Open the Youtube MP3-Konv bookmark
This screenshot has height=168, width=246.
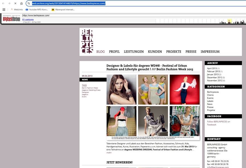pos(37,10)
